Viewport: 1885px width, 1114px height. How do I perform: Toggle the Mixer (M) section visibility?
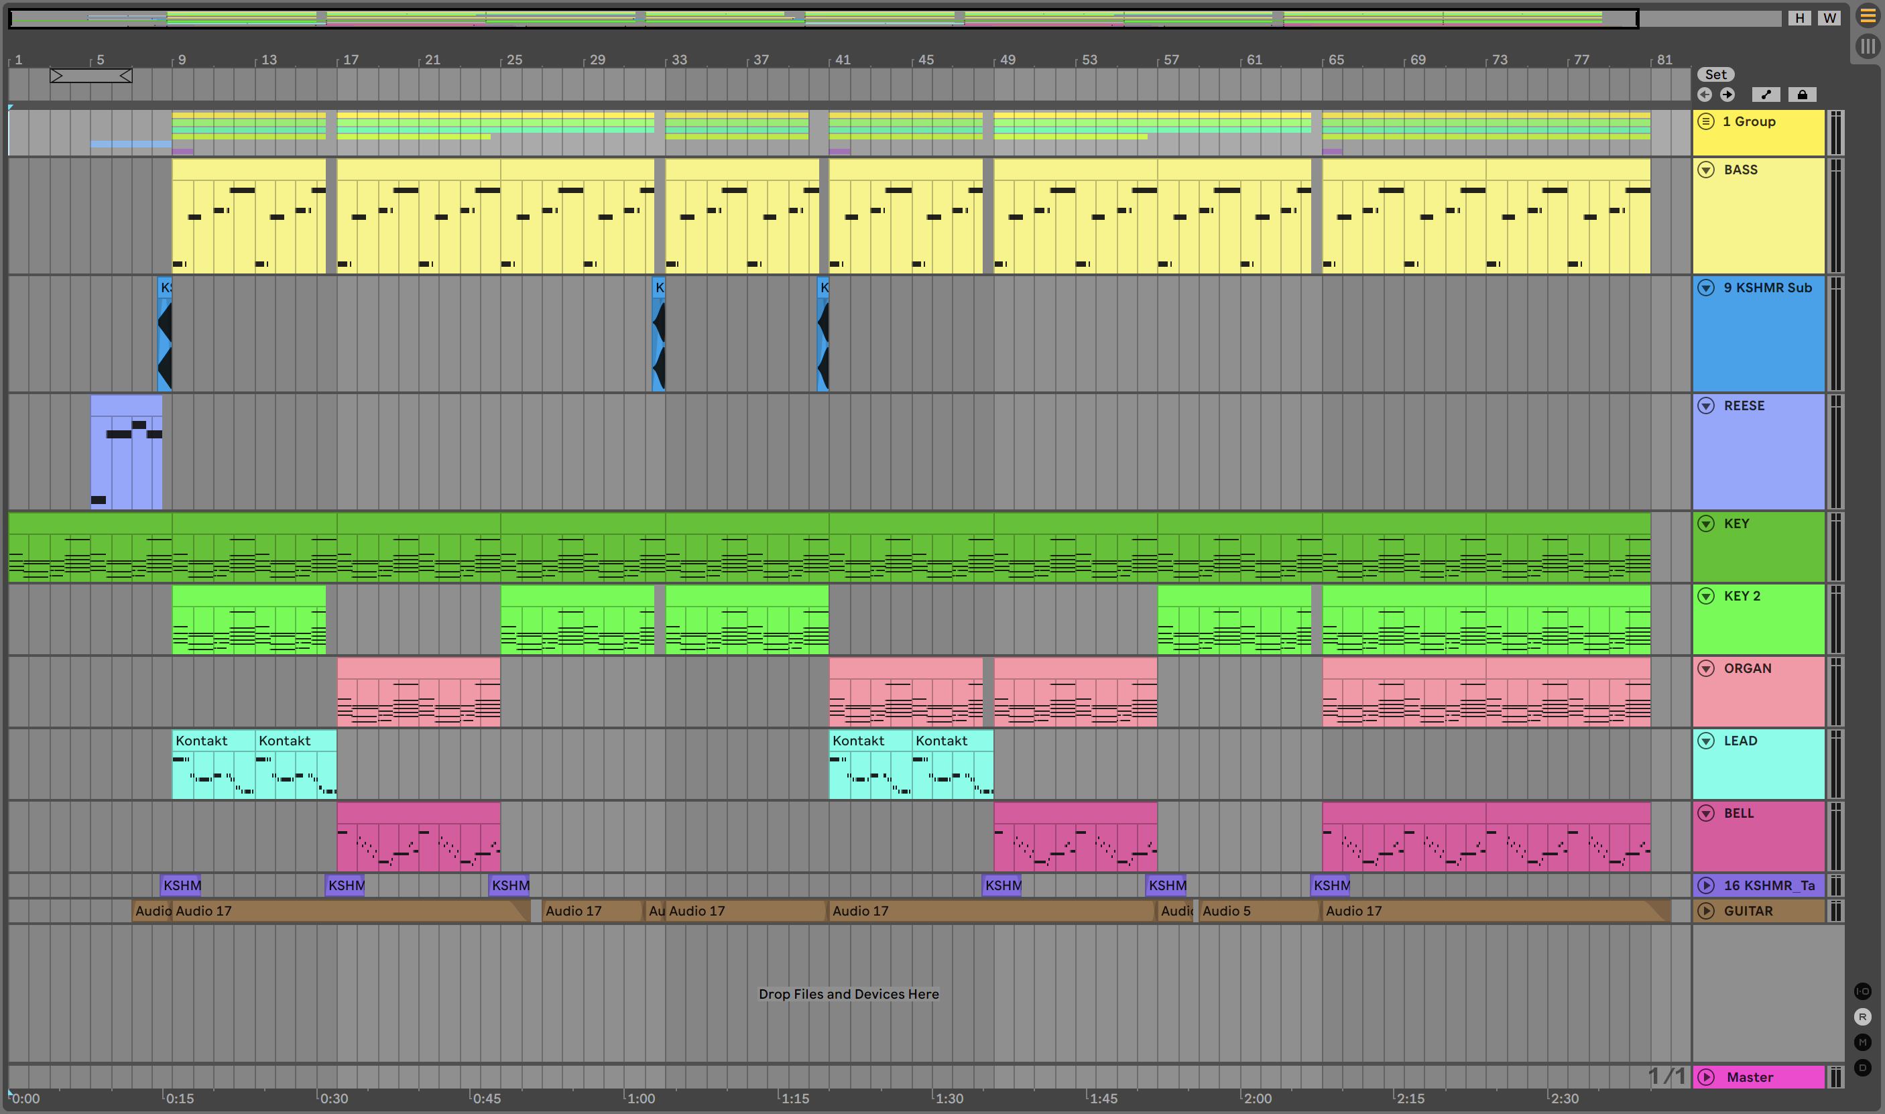[x=1862, y=1042]
